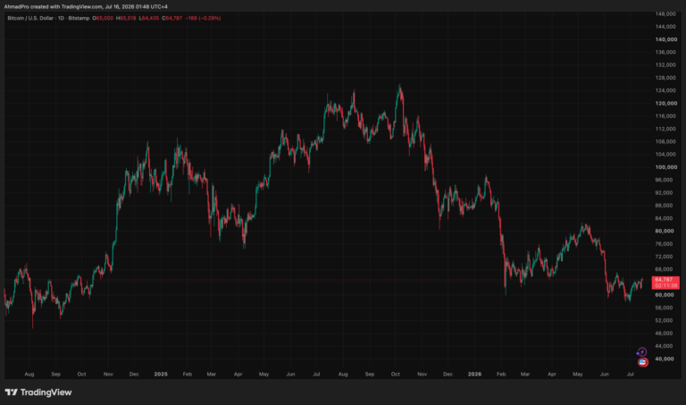Click the Feb label right after 2026
This screenshot has height=405, width=686.
[x=501, y=375]
